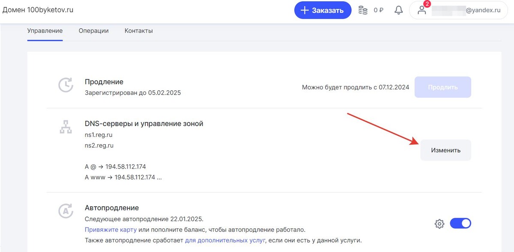Open the для дополнительных услуг link
The image size is (514, 252).
coord(225,240)
